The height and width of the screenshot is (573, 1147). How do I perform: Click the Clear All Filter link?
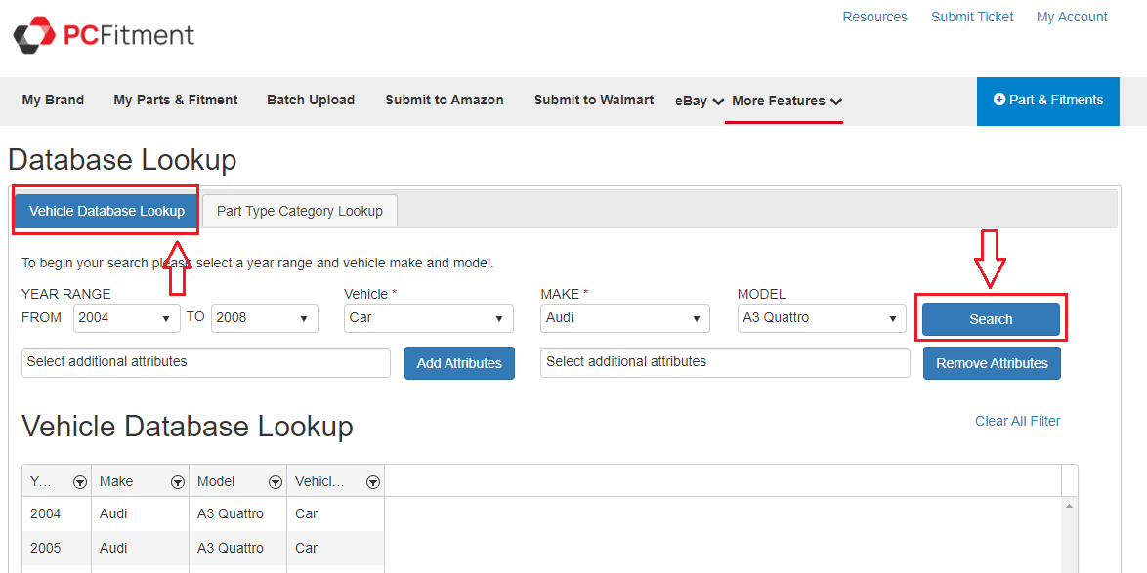coord(1017,421)
